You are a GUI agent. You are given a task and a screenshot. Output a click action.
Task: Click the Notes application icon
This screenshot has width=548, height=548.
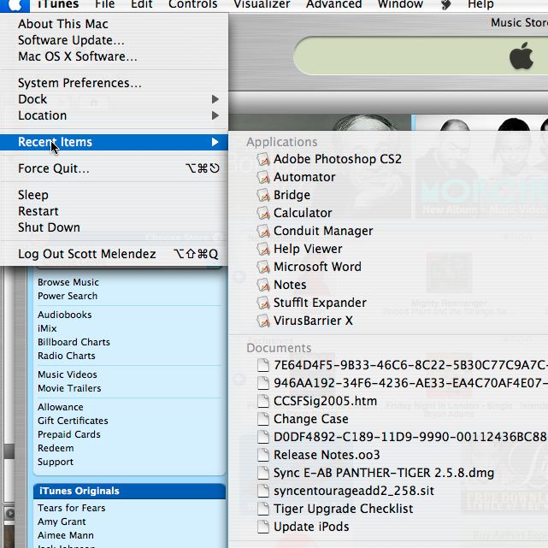coord(263,285)
